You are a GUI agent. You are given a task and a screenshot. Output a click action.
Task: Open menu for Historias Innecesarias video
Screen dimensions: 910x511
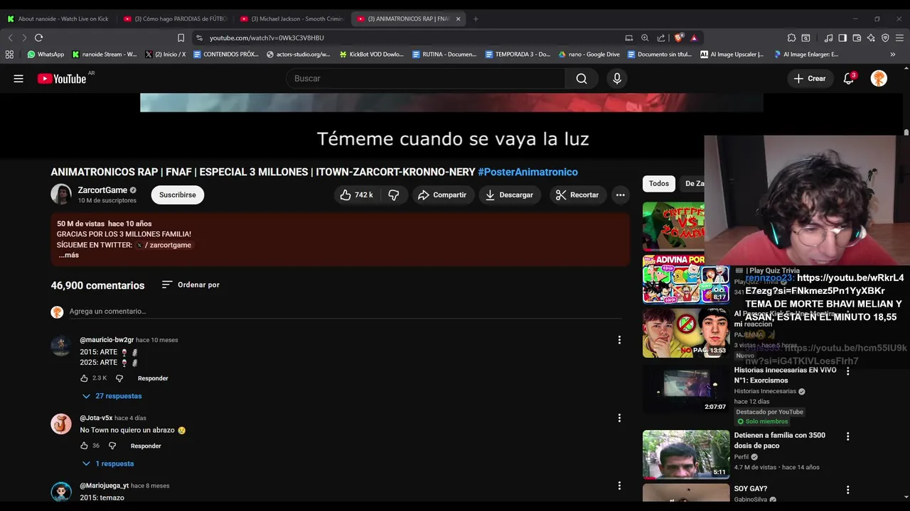pyautogui.click(x=847, y=371)
